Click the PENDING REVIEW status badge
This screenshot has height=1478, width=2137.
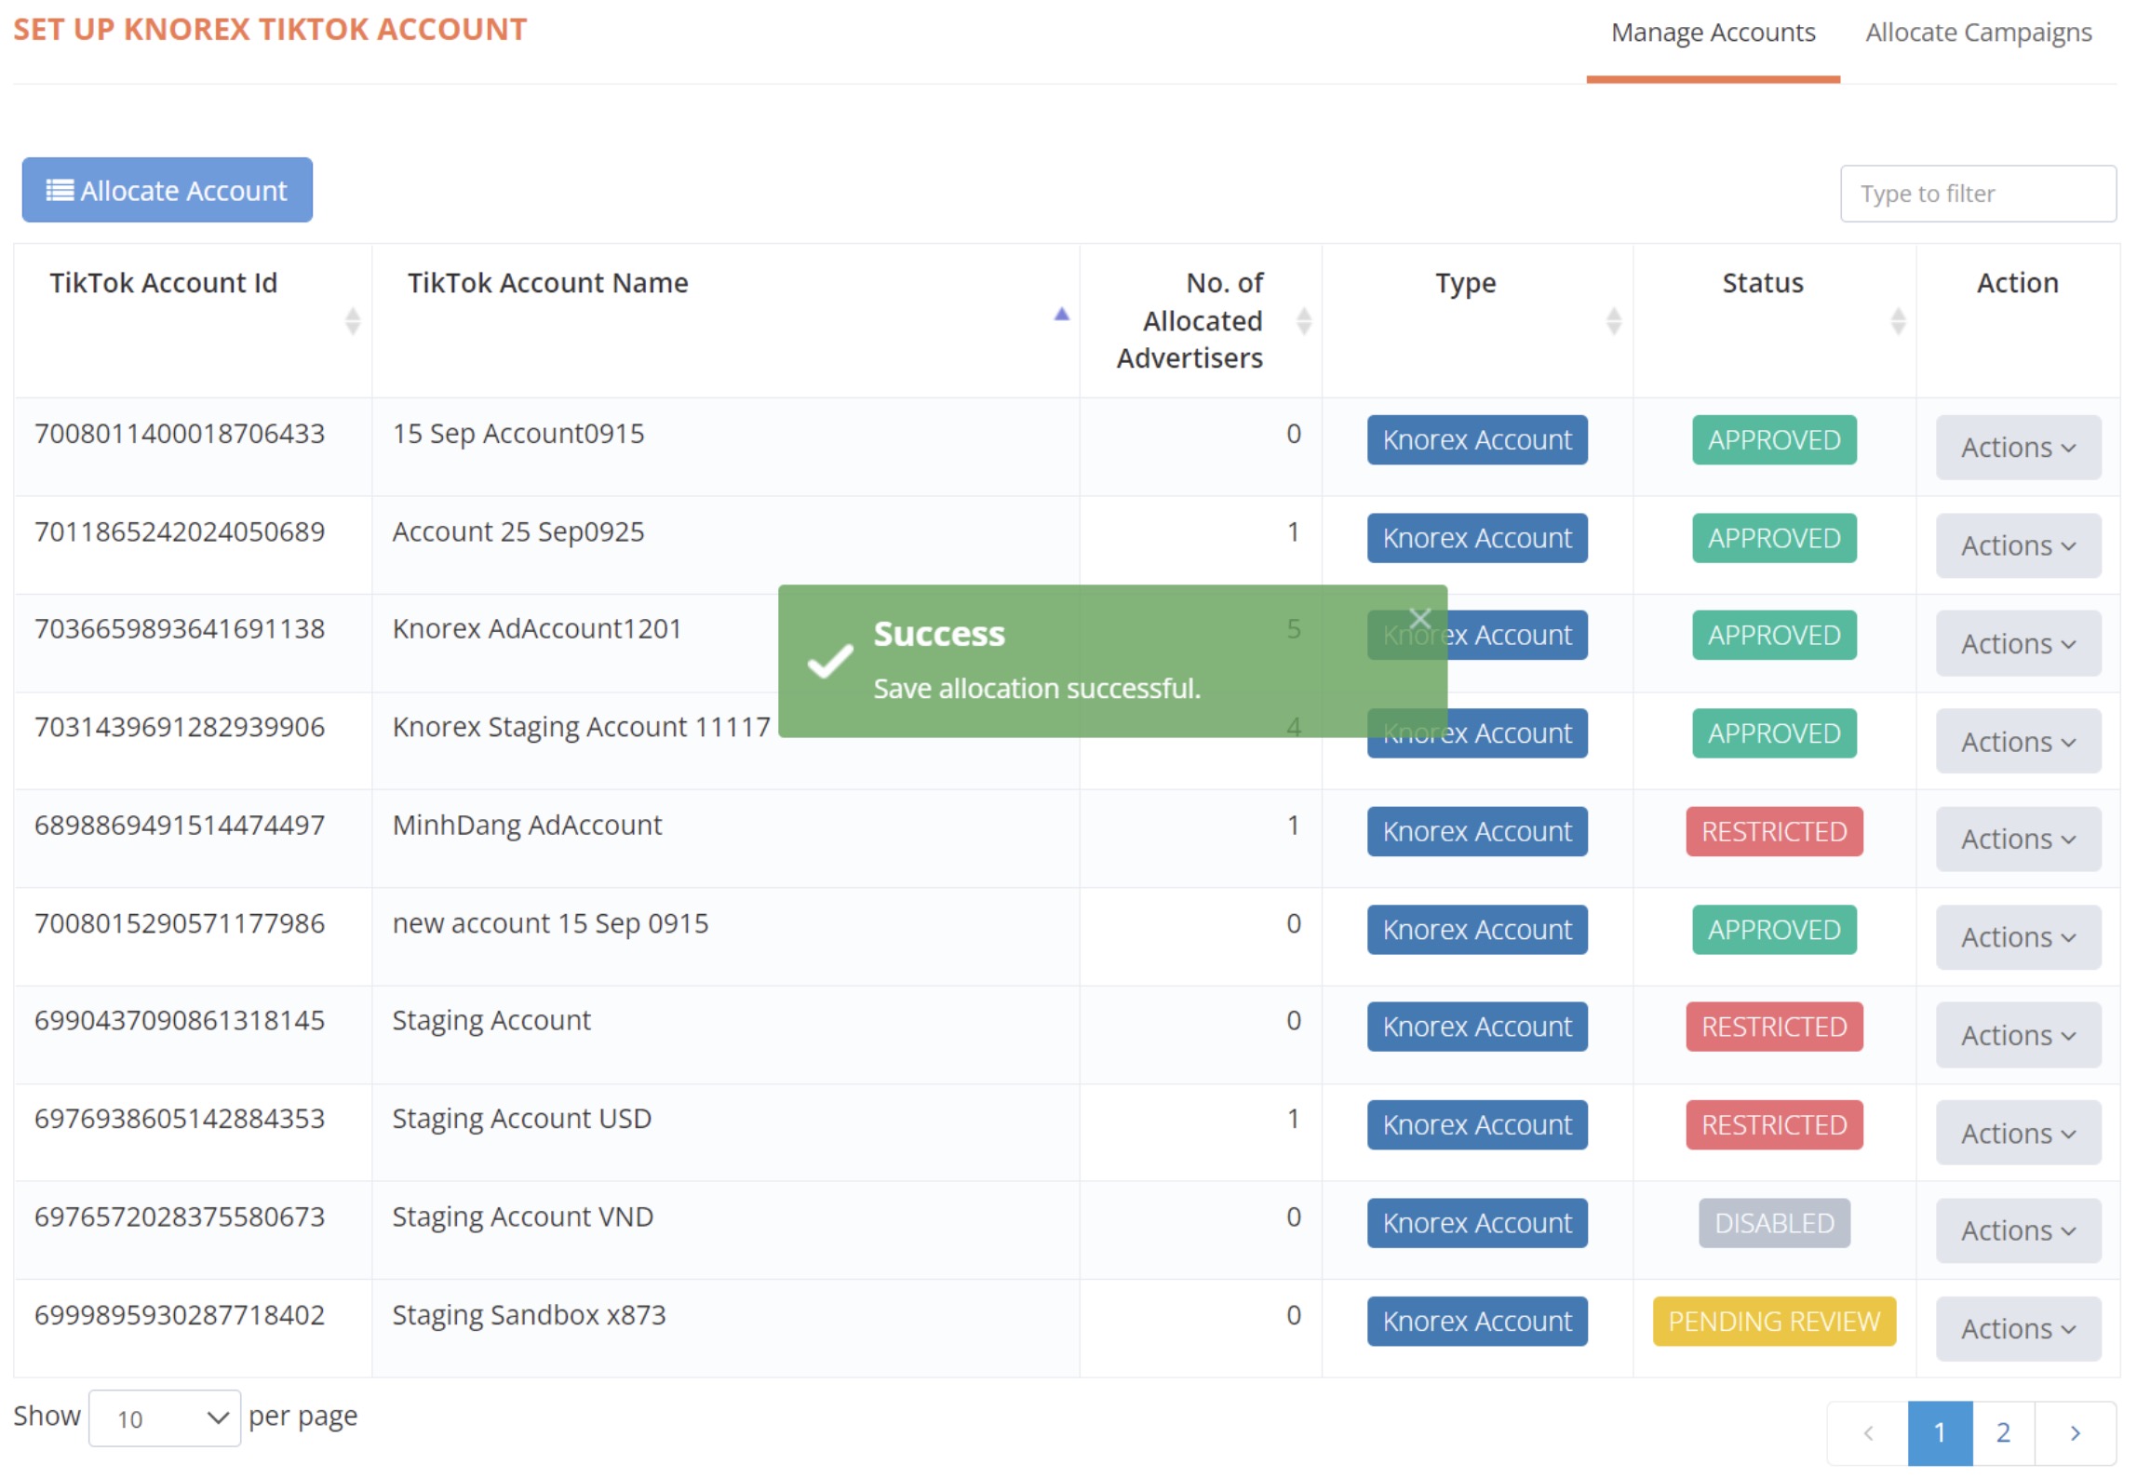[x=1774, y=1323]
